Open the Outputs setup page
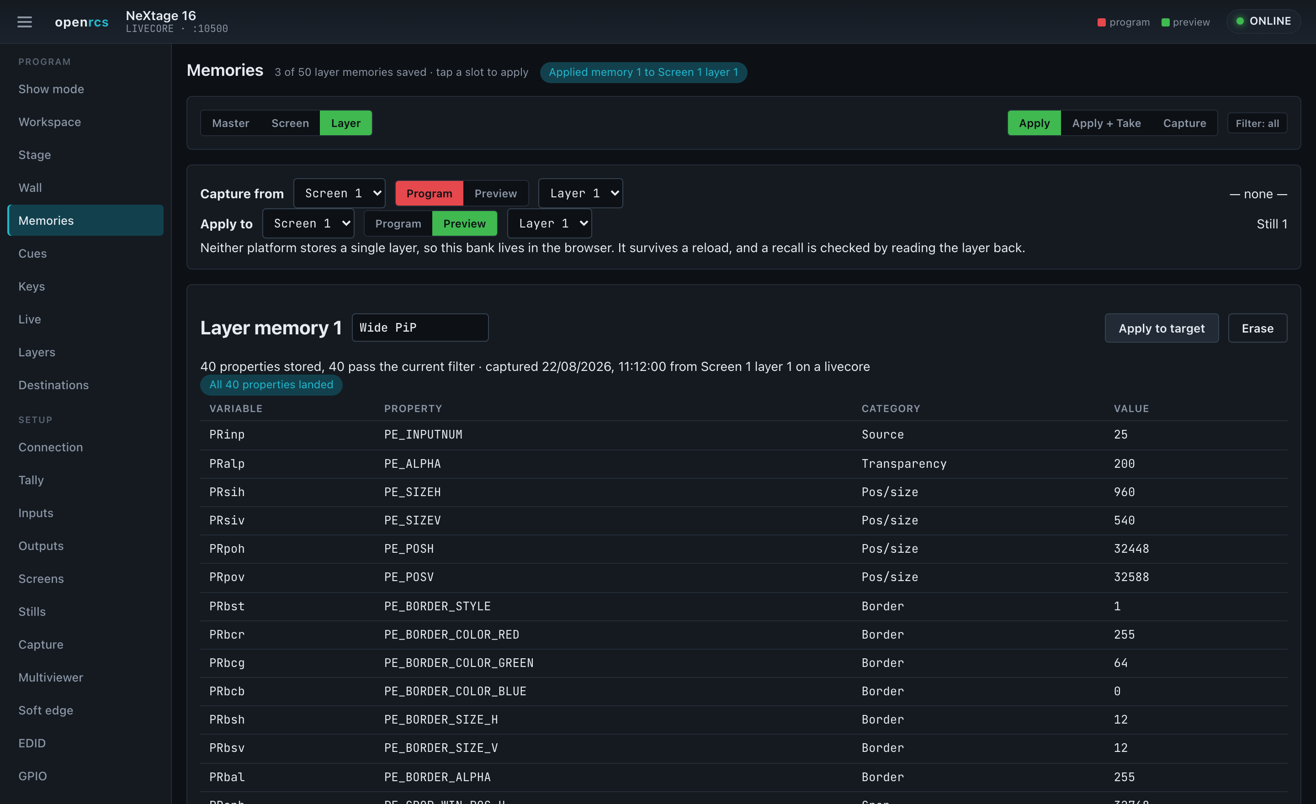This screenshot has height=804, width=1316. point(85,545)
